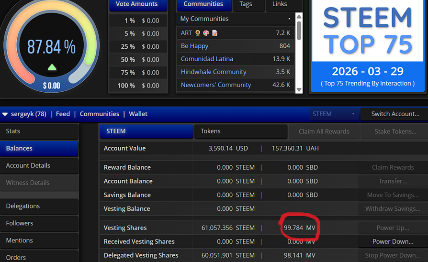
Task: Click the 61,057.356 STEEM vesting shares value
Action: [x=228, y=228]
